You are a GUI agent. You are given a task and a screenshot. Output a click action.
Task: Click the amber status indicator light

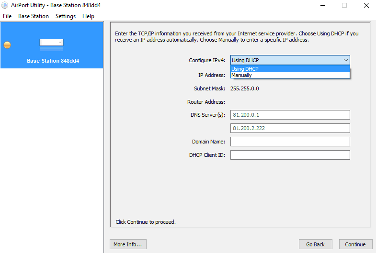tap(7, 45)
